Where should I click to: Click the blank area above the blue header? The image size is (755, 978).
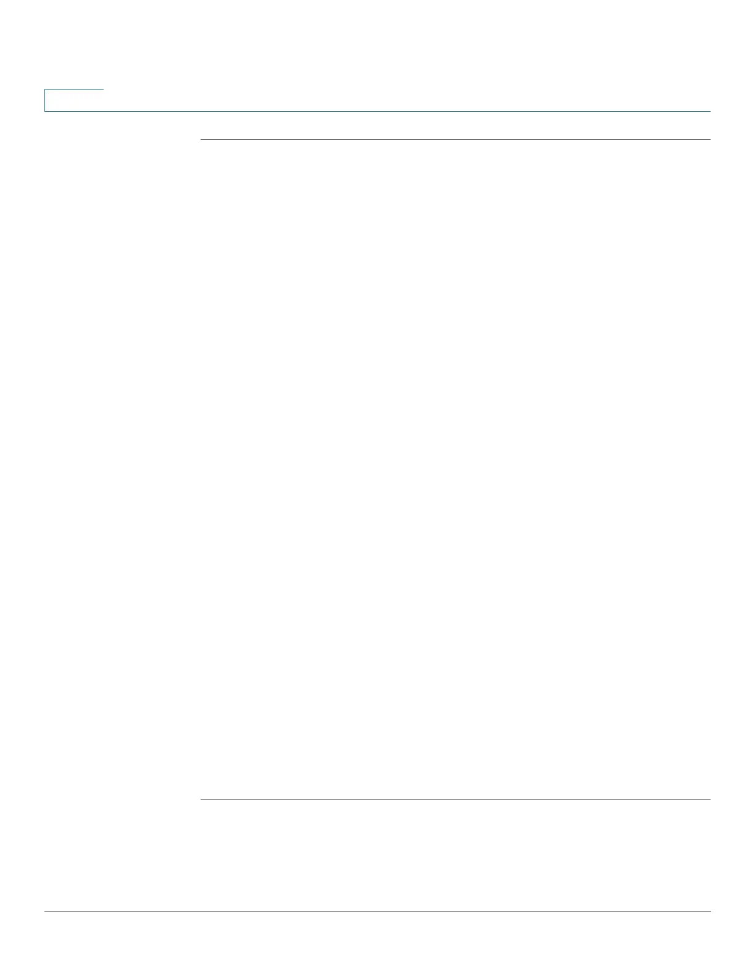(x=377, y=43)
